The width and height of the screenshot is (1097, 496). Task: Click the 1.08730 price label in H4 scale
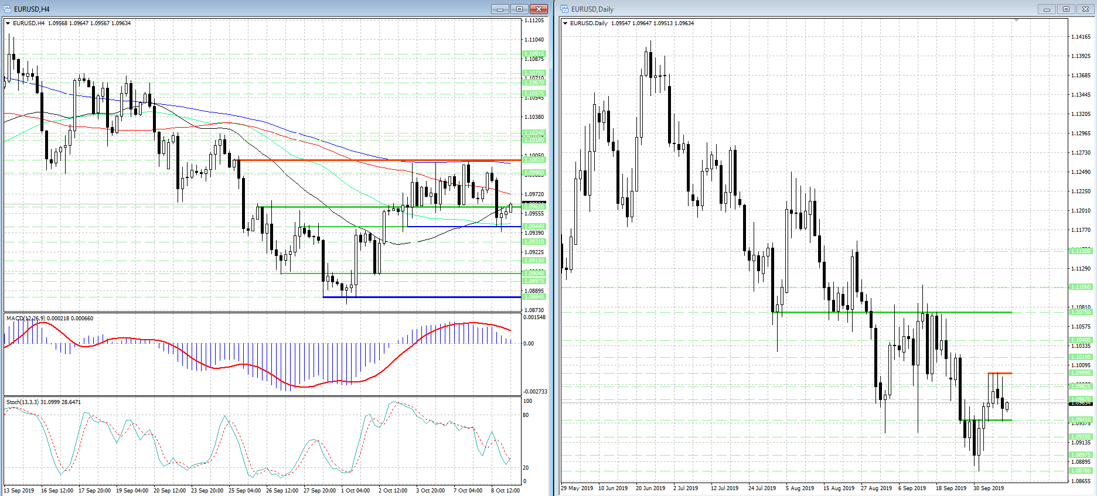coord(534,310)
